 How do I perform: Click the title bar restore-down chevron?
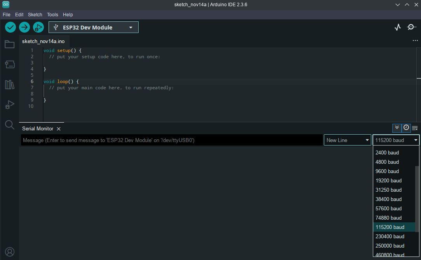[x=398, y=5]
